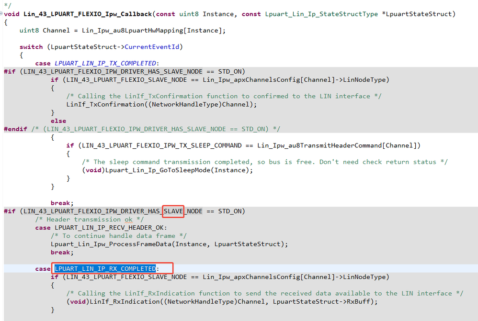Click Lin_Ipw_au8TransmitHeaderCommand[Channel] array access
Image resolution: width=478 pixels, height=321 pixels.
tap(337, 145)
